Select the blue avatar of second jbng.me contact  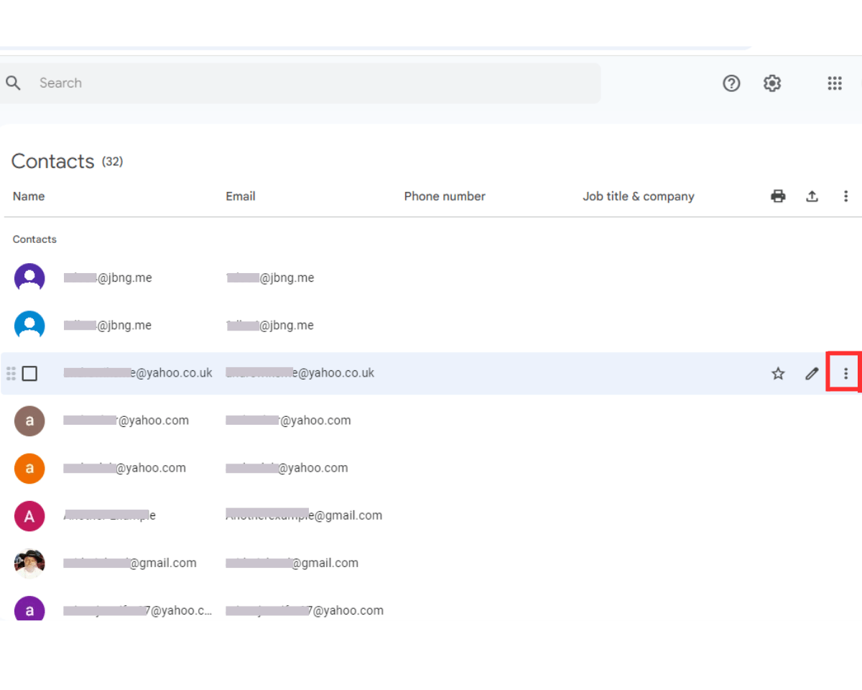click(29, 326)
